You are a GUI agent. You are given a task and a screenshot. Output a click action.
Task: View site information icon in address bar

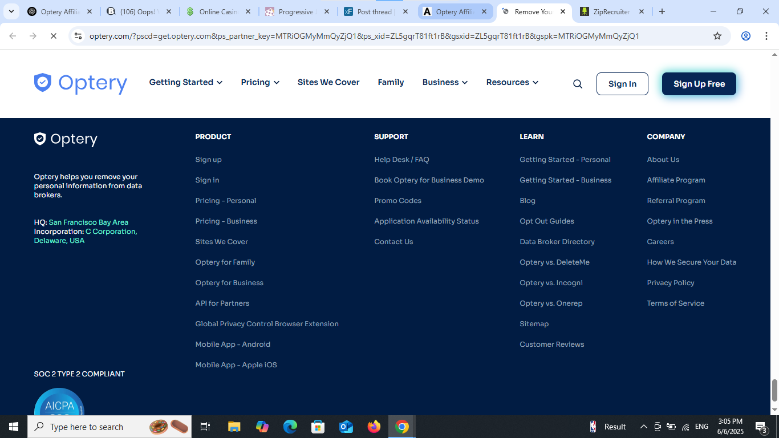[78, 36]
